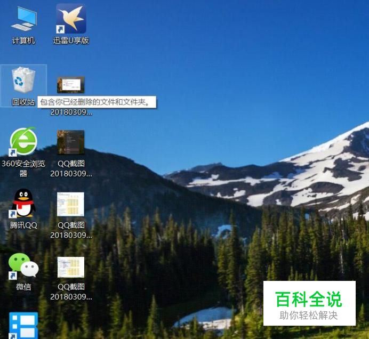The height and width of the screenshot is (339, 369).
Task: Click the 360安全浏览器 label text
Action: click(x=23, y=168)
